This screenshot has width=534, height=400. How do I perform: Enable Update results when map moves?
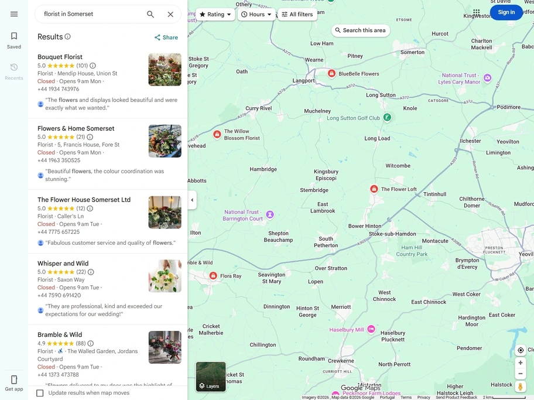coord(40,393)
